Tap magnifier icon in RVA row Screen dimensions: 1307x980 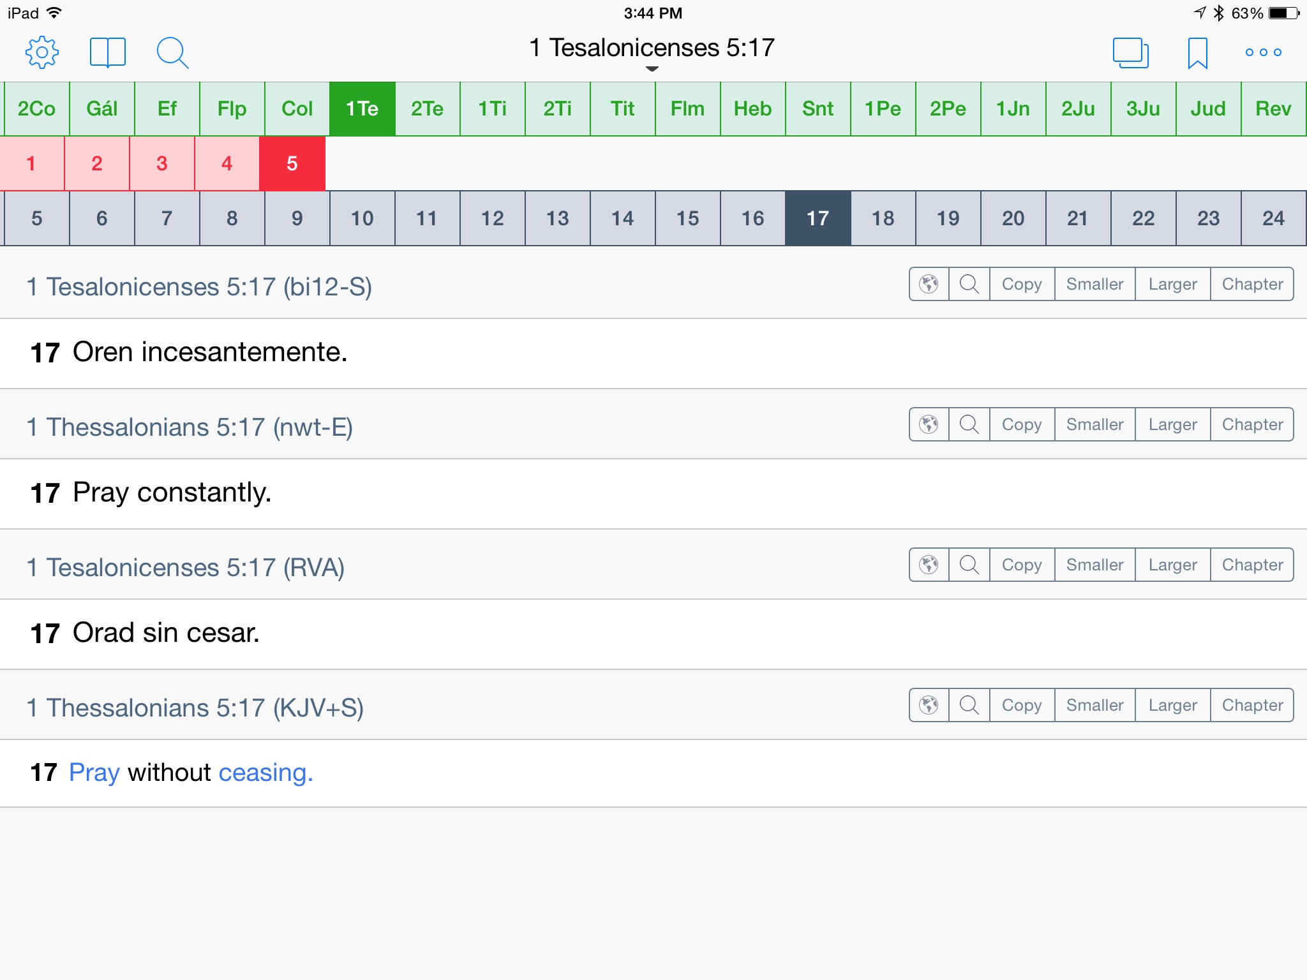[969, 565]
